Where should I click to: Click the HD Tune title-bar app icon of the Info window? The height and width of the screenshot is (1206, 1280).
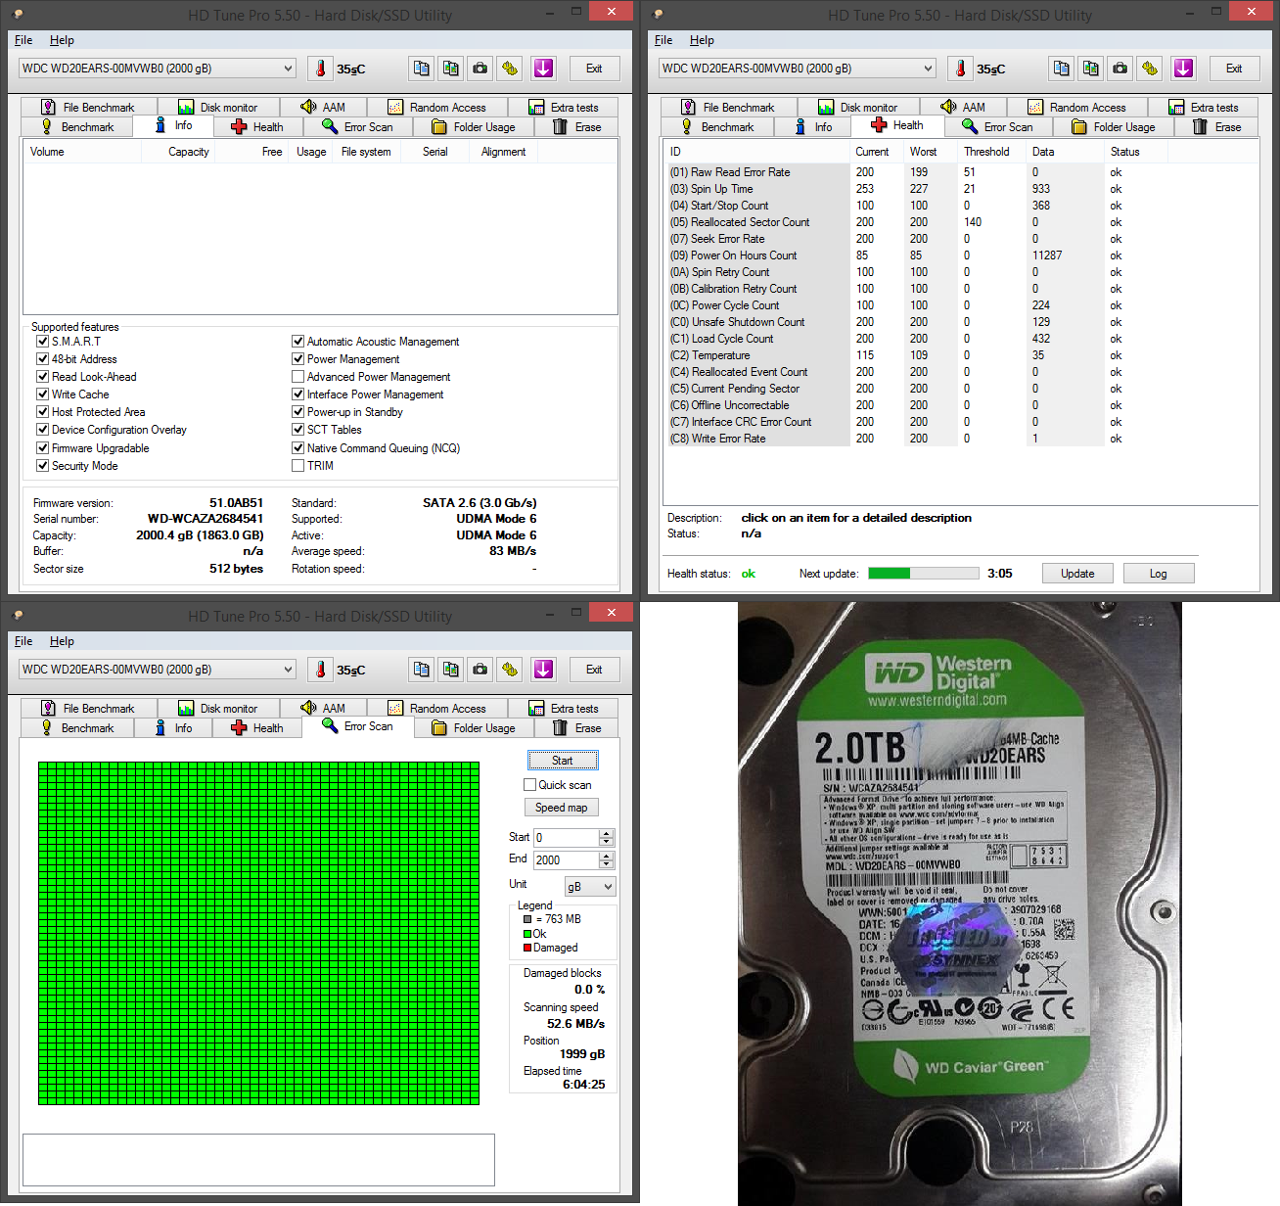tap(18, 14)
